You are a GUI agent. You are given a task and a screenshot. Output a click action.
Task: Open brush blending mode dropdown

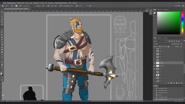tap(29, 6)
